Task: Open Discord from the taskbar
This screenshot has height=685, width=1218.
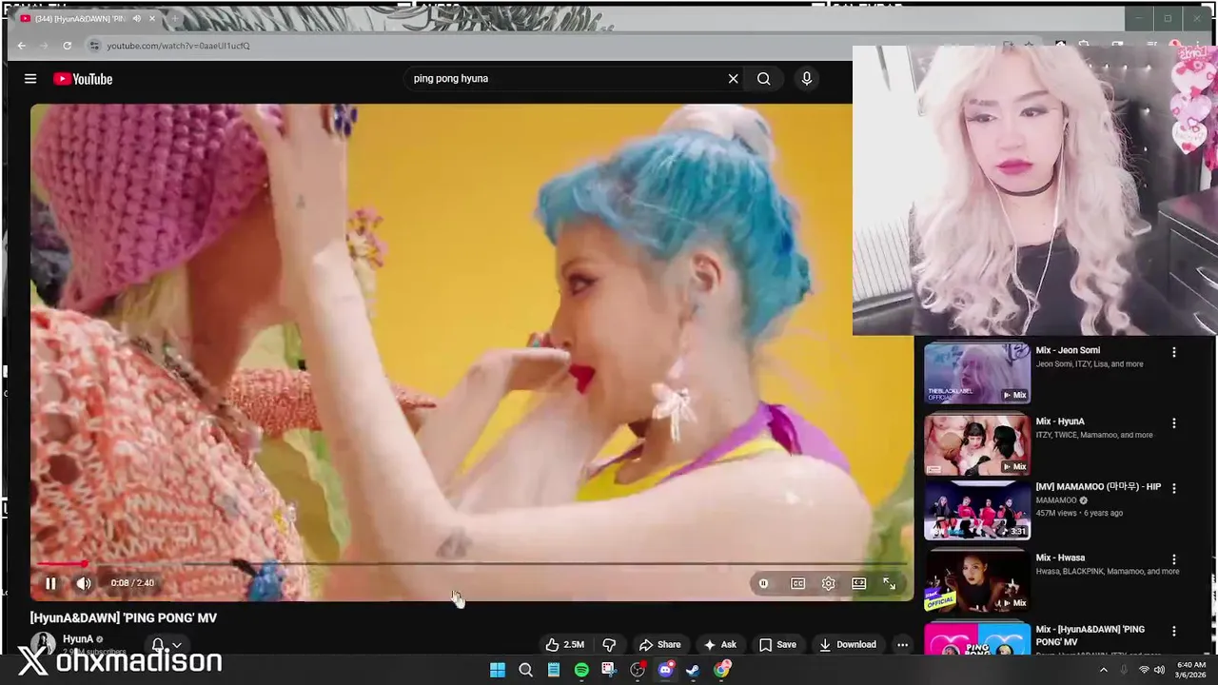Action: pyautogui.click(x=665, y=670)
